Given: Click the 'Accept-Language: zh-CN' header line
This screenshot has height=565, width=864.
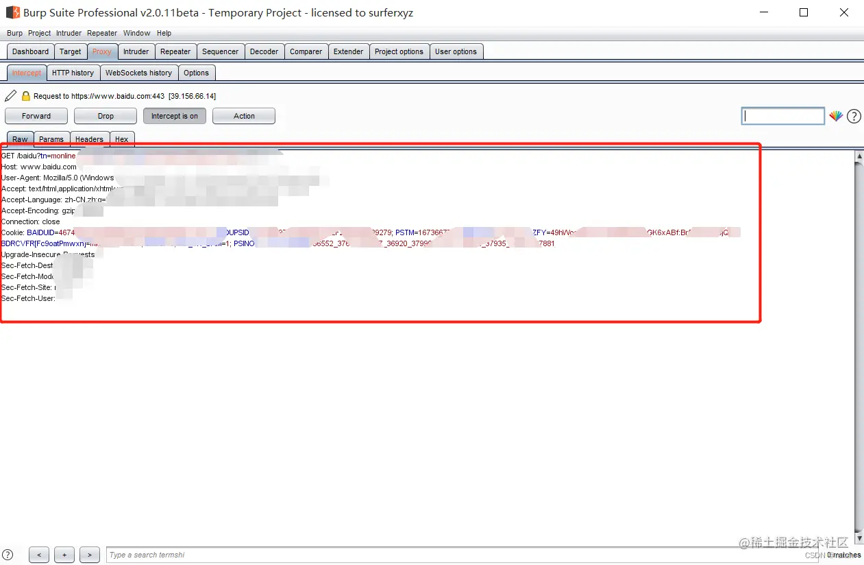Looking at the screenshot, I should [53, 200].
